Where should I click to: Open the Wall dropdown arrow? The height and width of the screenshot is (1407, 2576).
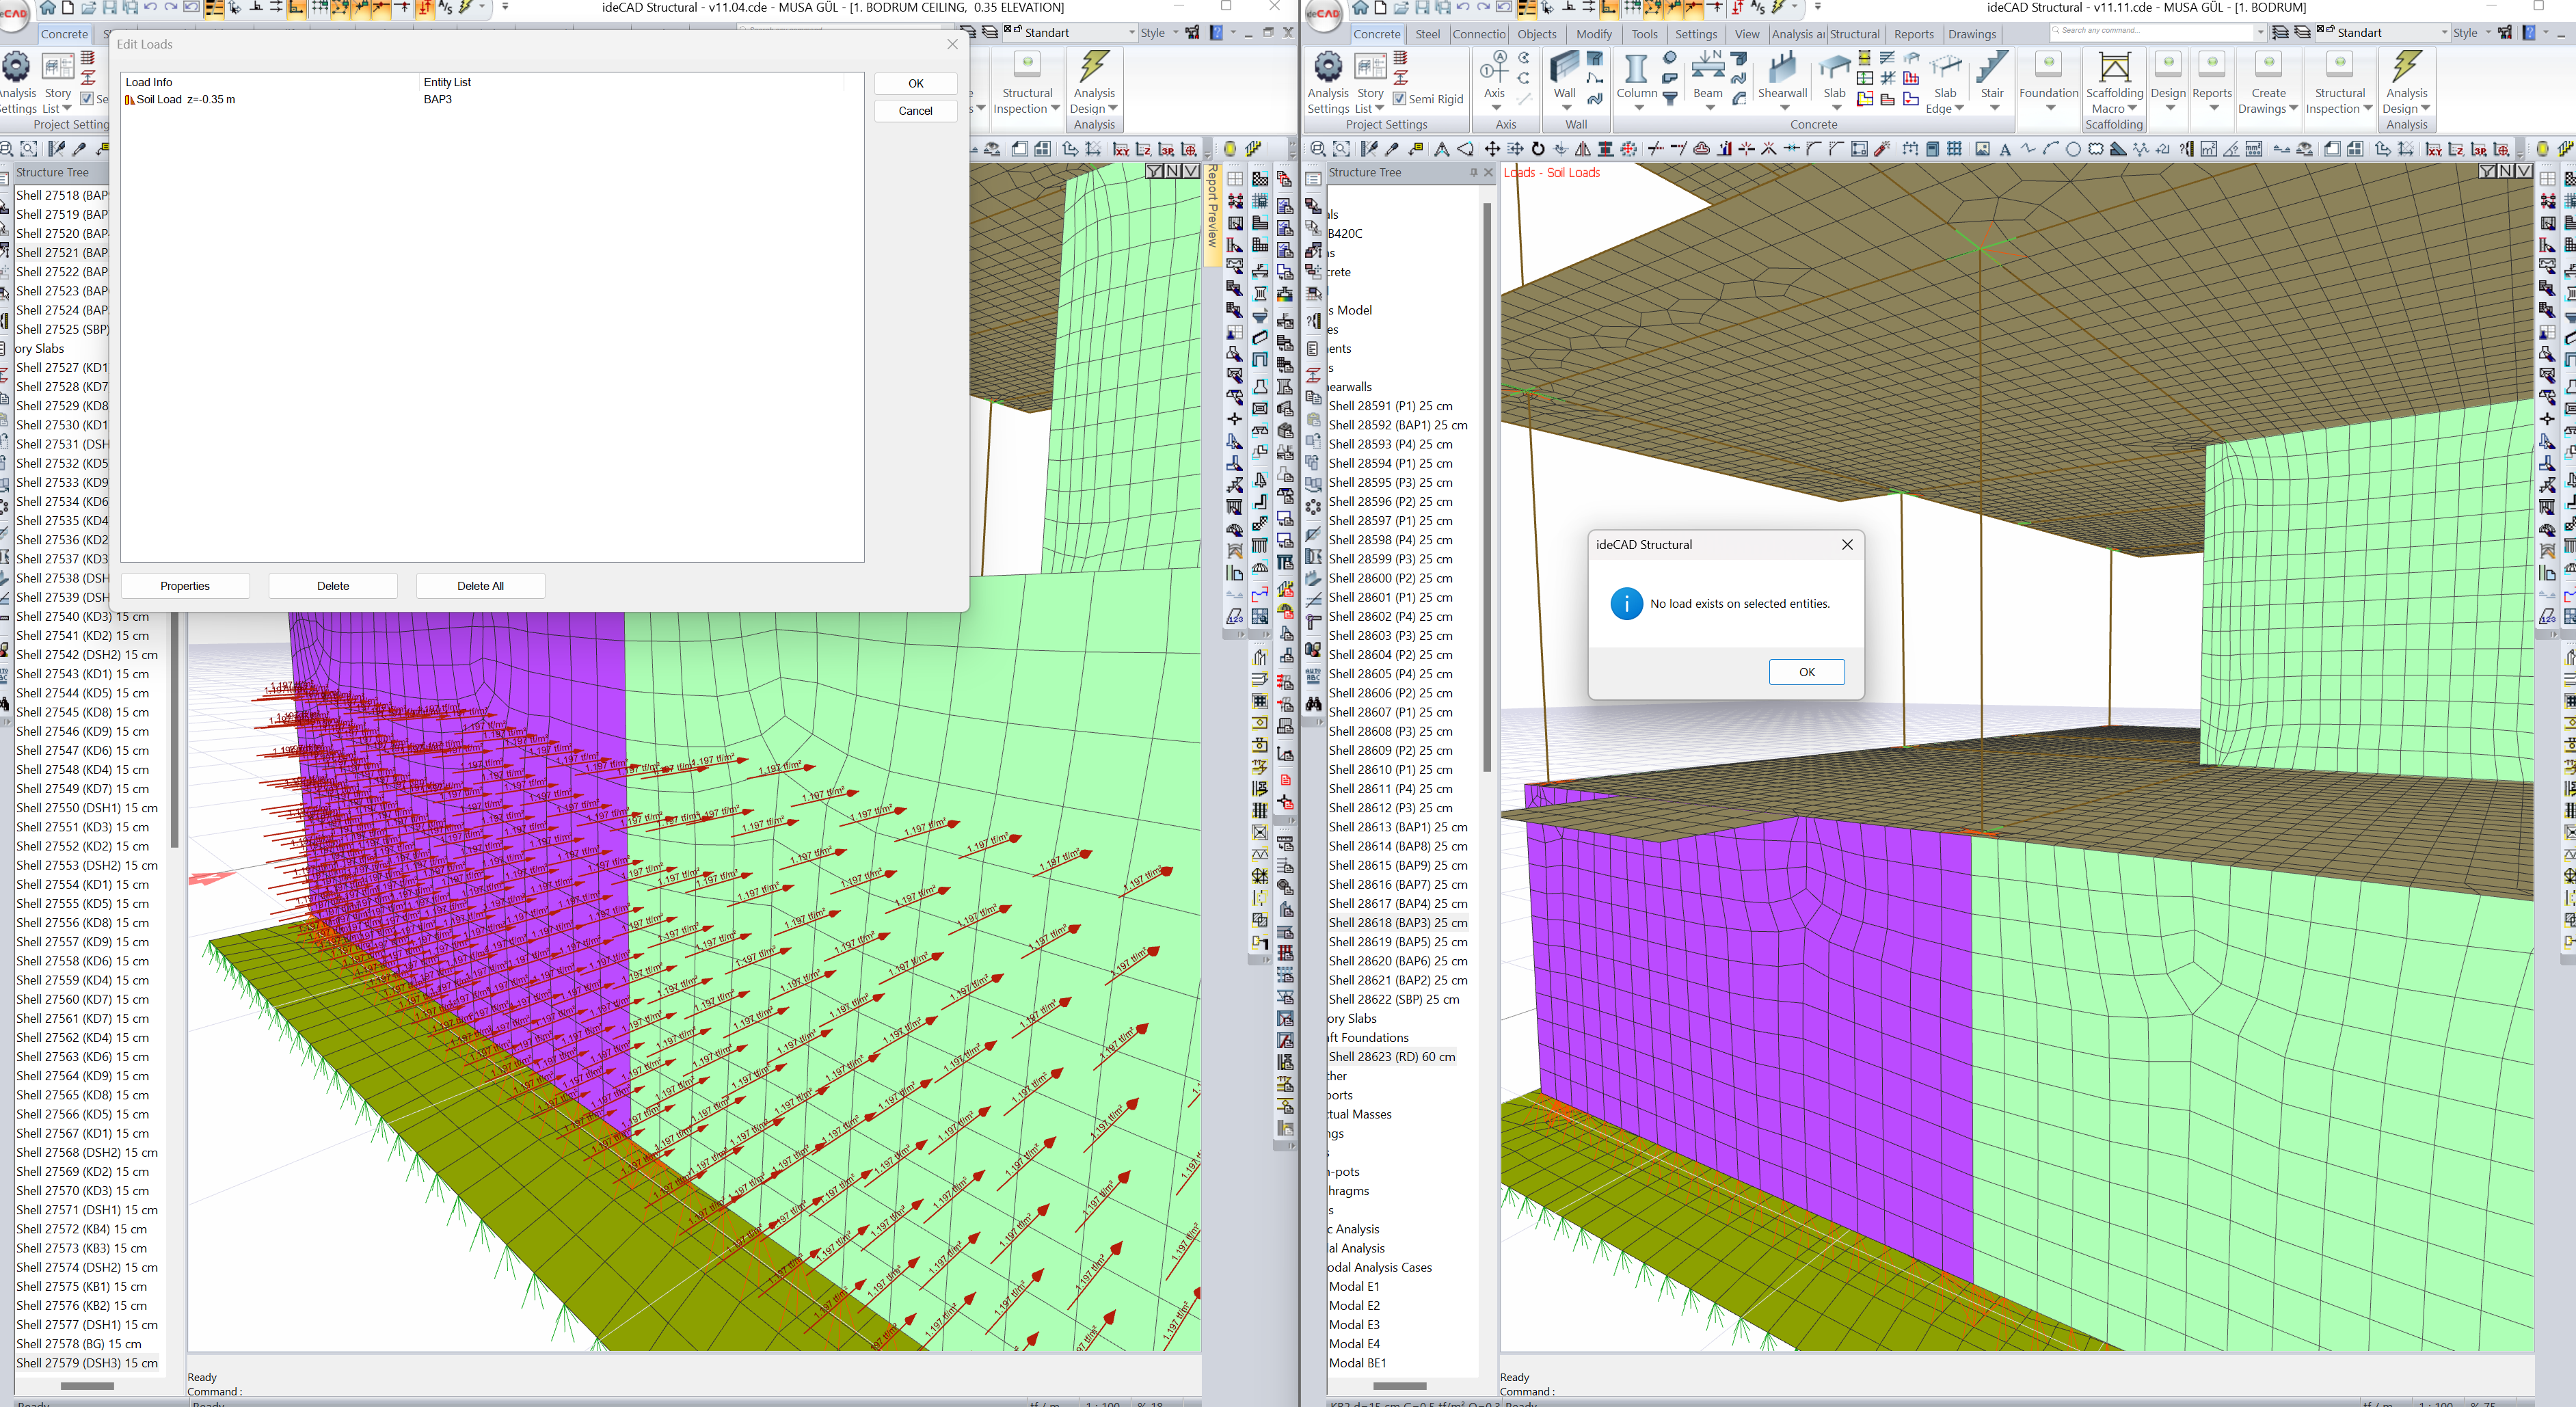(1566, 108)
